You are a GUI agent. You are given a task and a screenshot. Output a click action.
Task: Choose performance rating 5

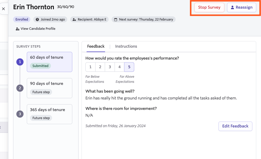(x=129, y=67)
